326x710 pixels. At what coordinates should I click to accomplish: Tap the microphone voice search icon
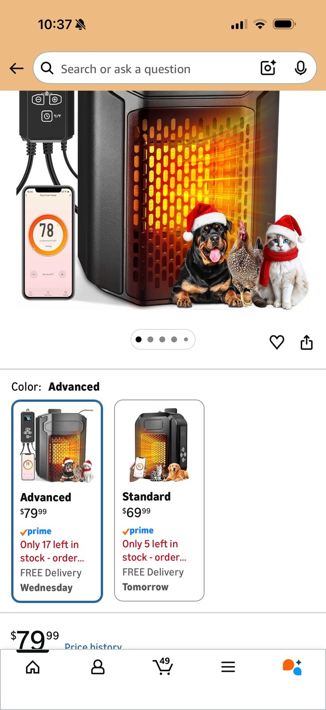point(301,68)
